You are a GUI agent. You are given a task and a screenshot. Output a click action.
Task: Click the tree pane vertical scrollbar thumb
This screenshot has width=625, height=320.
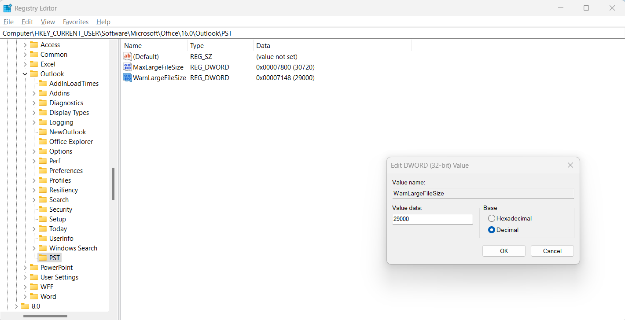click(x=113, y=184)
